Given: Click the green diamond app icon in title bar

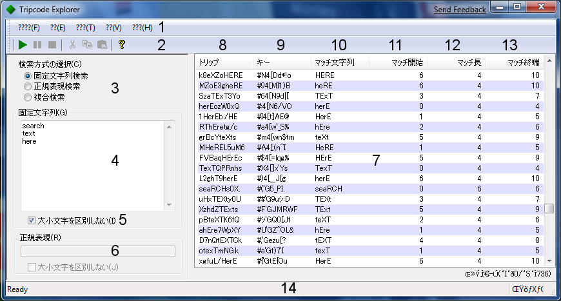Looking at the screenshot, I should (x=12, y=9).
